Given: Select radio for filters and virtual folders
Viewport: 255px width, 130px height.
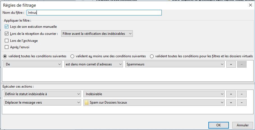Looking at the screenshot, I should tap(152, 56).
